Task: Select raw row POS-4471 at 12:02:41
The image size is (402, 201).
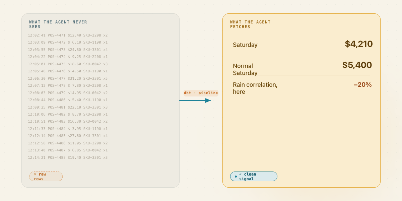Action: (x=68, y=35)
